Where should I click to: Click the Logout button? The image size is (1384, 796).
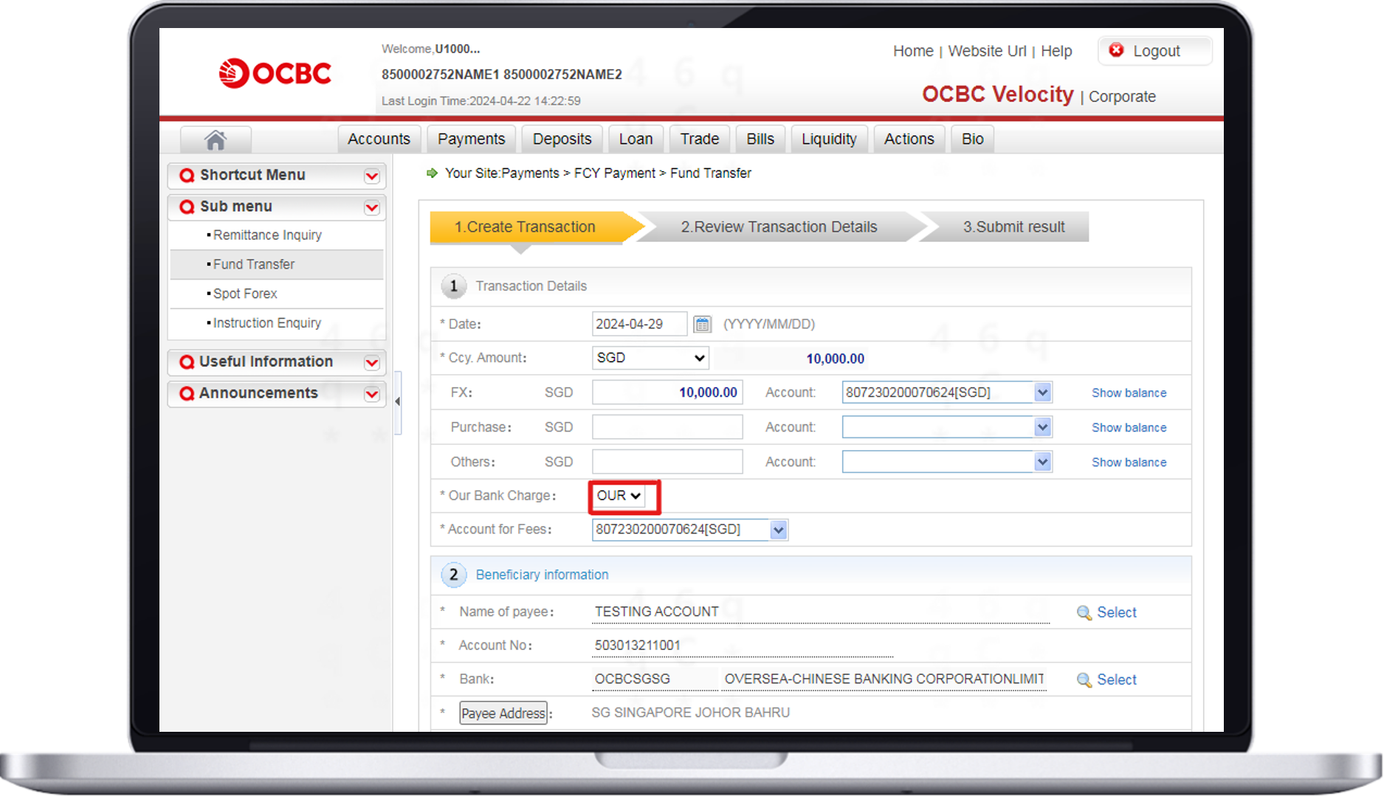[x=1155, y=51]
